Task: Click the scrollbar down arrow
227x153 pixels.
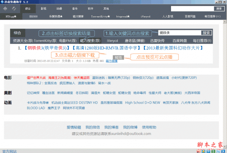Action: 225,147
